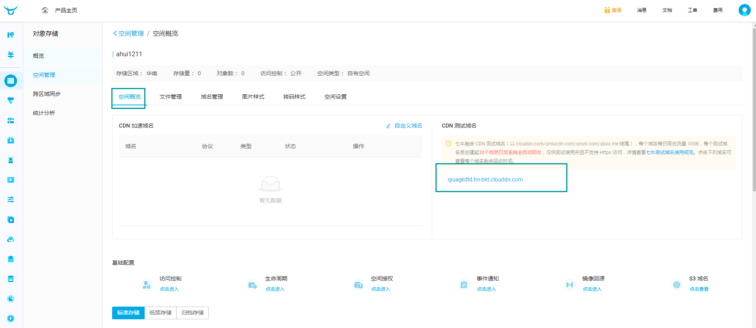Screen dimensions: 756x328
Task: Open test domain qiuagkdtd.hn-bkt.clouddn.com
Action: [485, 179]
